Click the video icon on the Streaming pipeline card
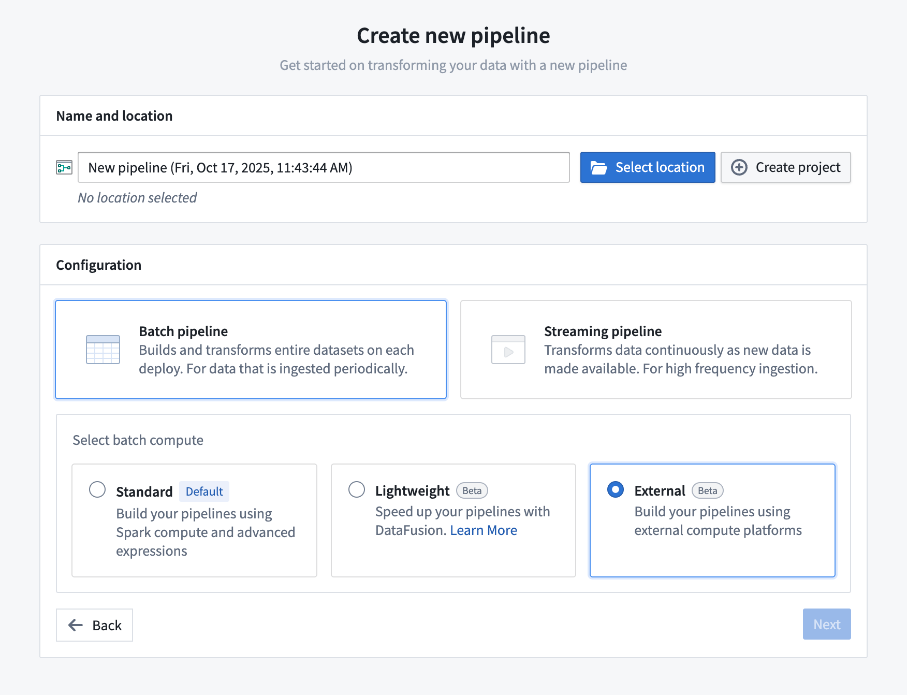907x695 pixels. pos(508,350)
